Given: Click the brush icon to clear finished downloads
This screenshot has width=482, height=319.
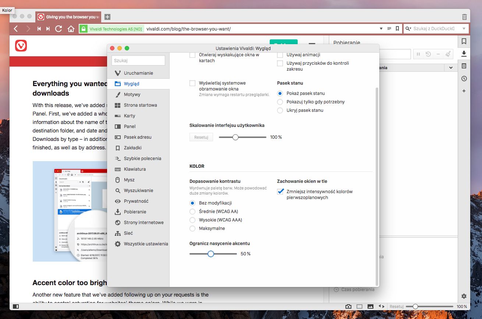Looking at the screenshot, I should tap(448, 54).
